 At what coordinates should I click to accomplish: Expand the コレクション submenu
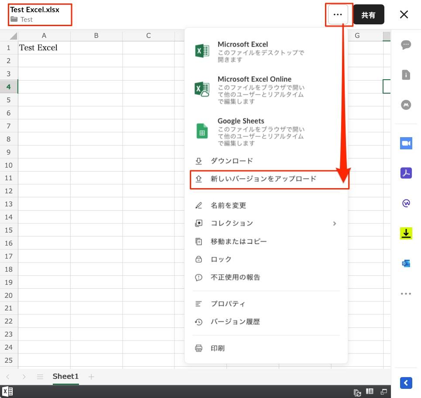266,223
